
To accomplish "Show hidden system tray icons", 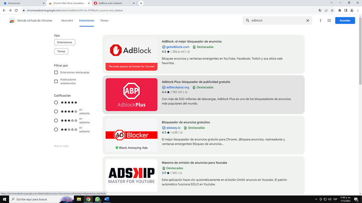I will [x=316, y=199].
